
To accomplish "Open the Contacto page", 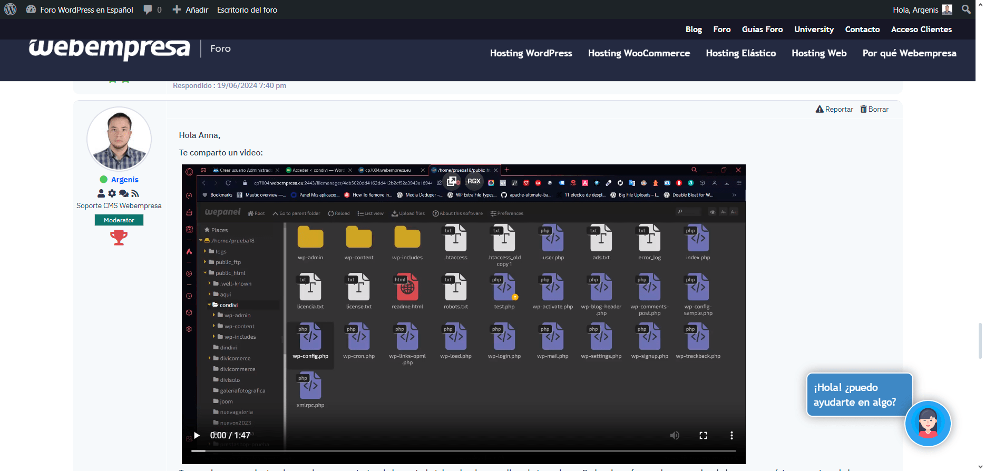I will (x=862, y=30).
